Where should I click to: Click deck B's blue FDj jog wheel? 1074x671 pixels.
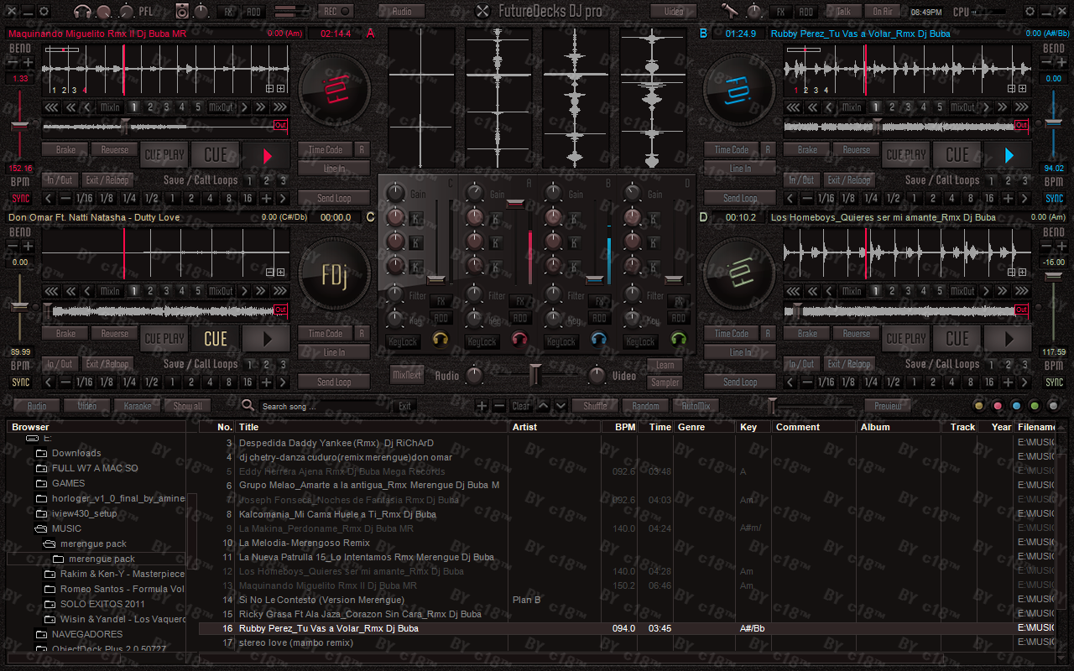tap(738, 91)
